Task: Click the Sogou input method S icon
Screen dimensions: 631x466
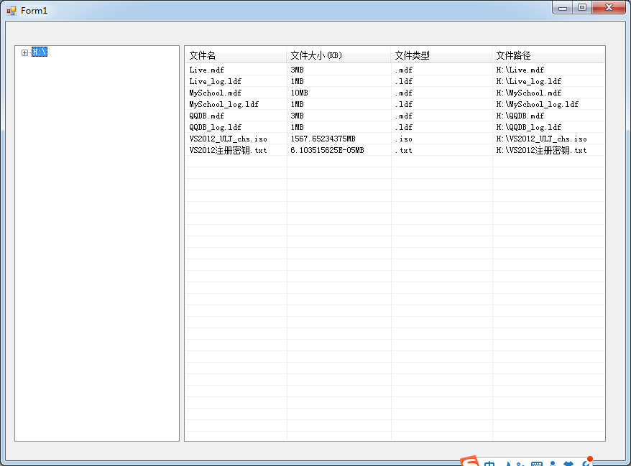Action: pos(469,461)
